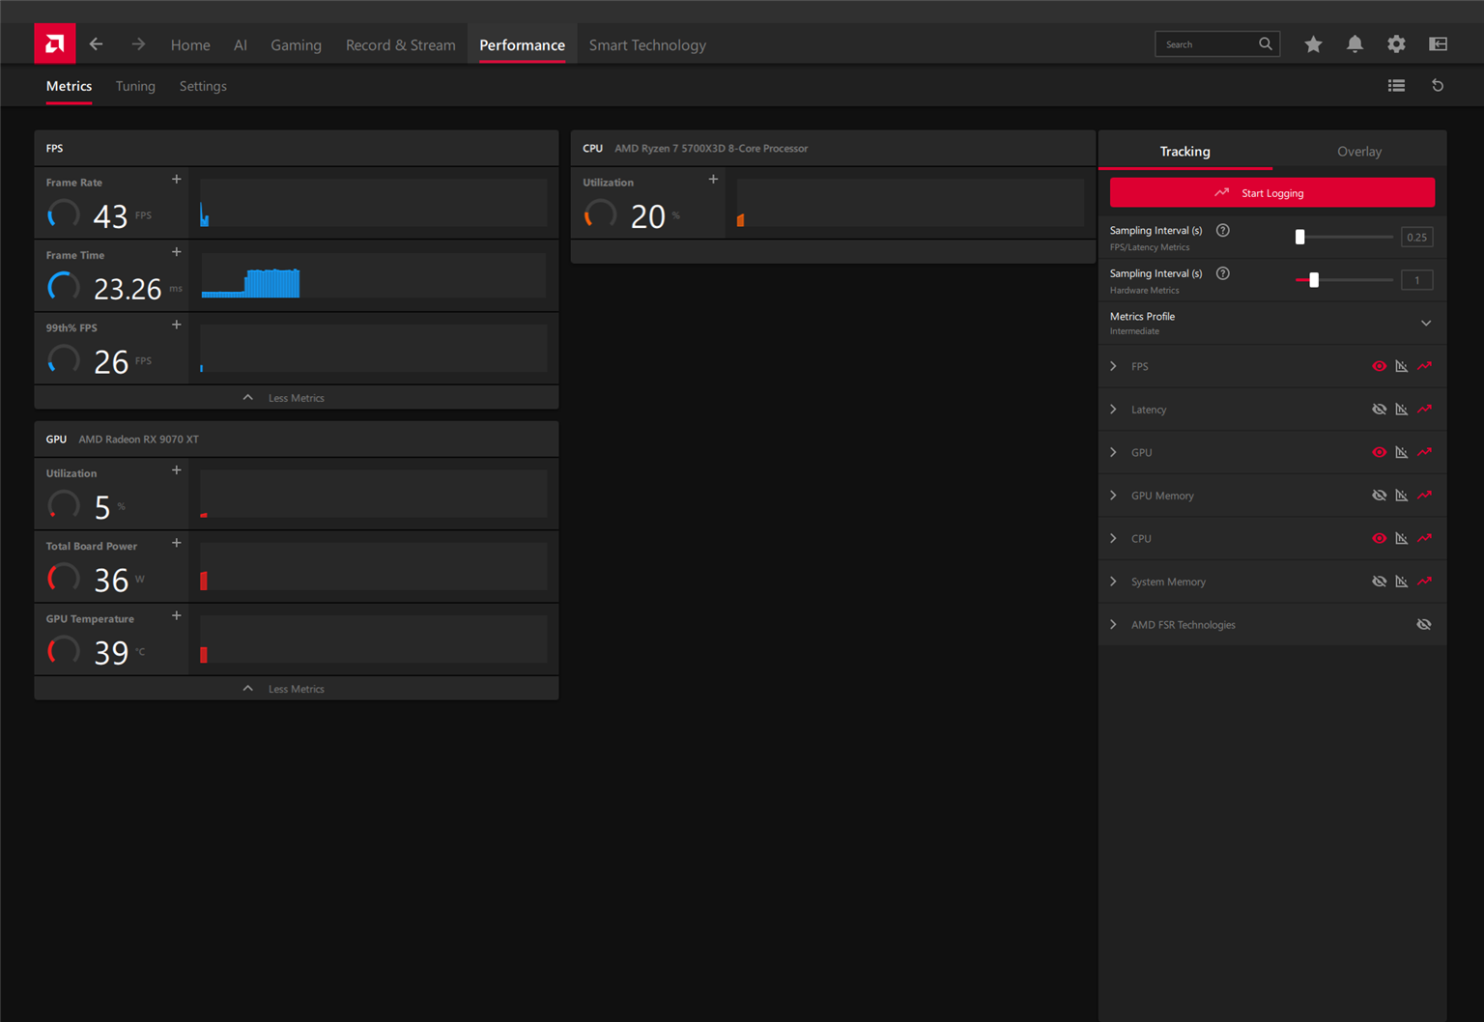This screenshot has height=1022, width=1484.
Task: Show System Memory metrics via the eye icon
Action: [1379, 582]
